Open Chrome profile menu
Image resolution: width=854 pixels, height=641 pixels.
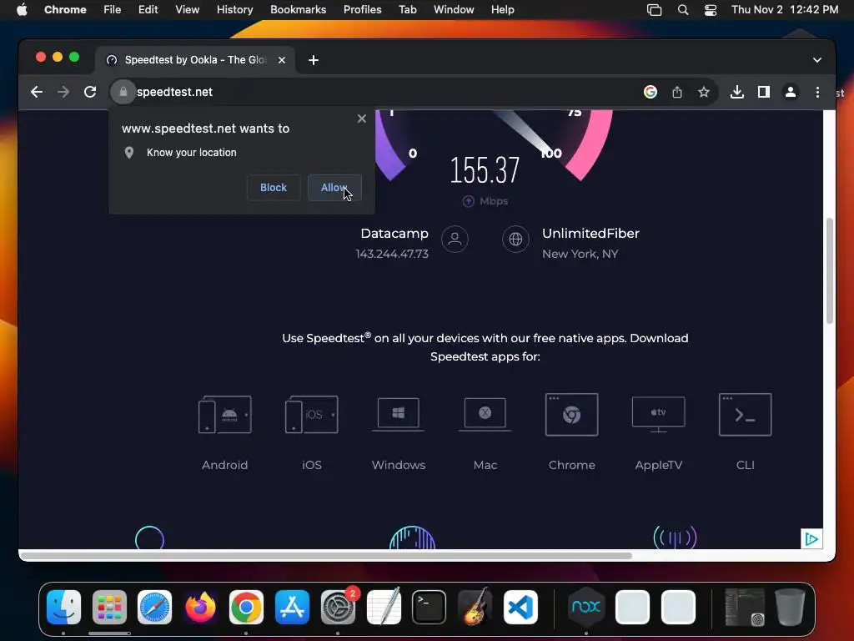coord(791,92)
